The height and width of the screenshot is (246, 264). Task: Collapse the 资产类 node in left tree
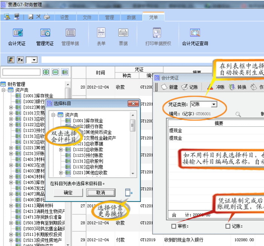[3, 90]
